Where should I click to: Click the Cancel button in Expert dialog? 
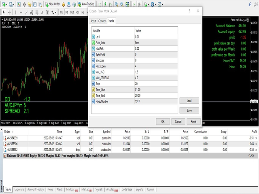pyautogui.click(x=178, y=122)
